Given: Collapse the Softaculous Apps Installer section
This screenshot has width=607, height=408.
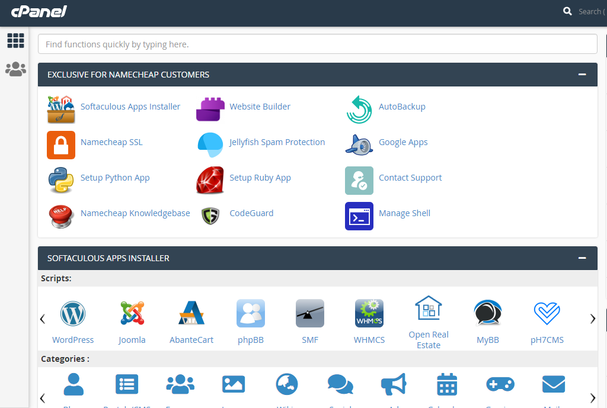Looking at the screenshot, I should (582, 258).
